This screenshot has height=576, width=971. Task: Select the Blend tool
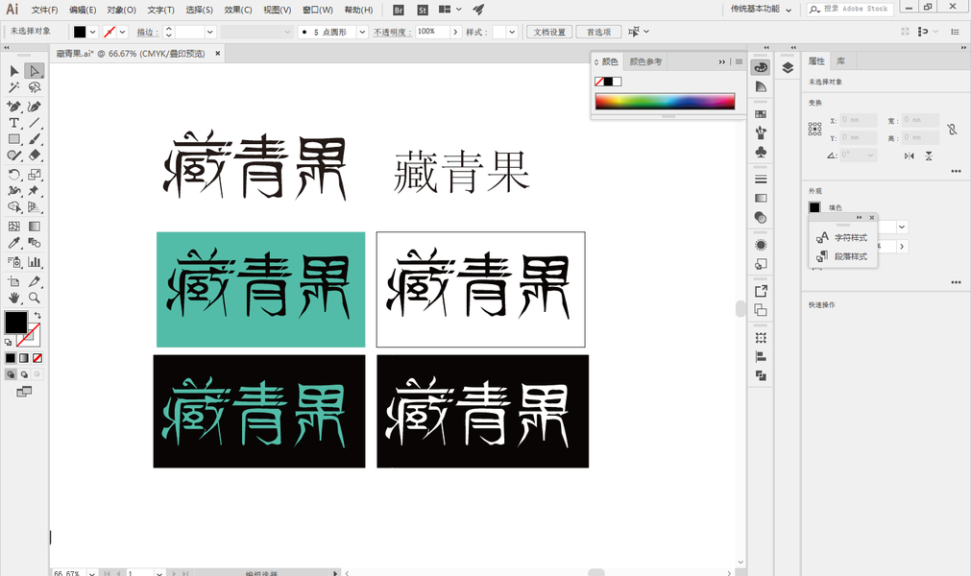click(34, 243)
